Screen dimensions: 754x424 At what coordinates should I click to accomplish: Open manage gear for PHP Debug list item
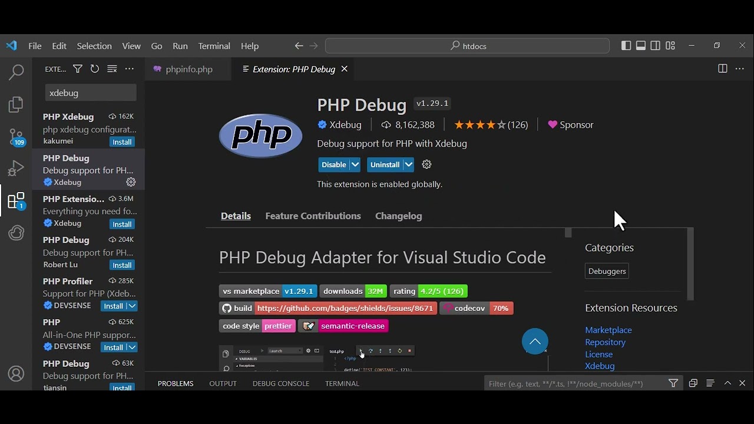pyautogui.click(x=131, y=182)
